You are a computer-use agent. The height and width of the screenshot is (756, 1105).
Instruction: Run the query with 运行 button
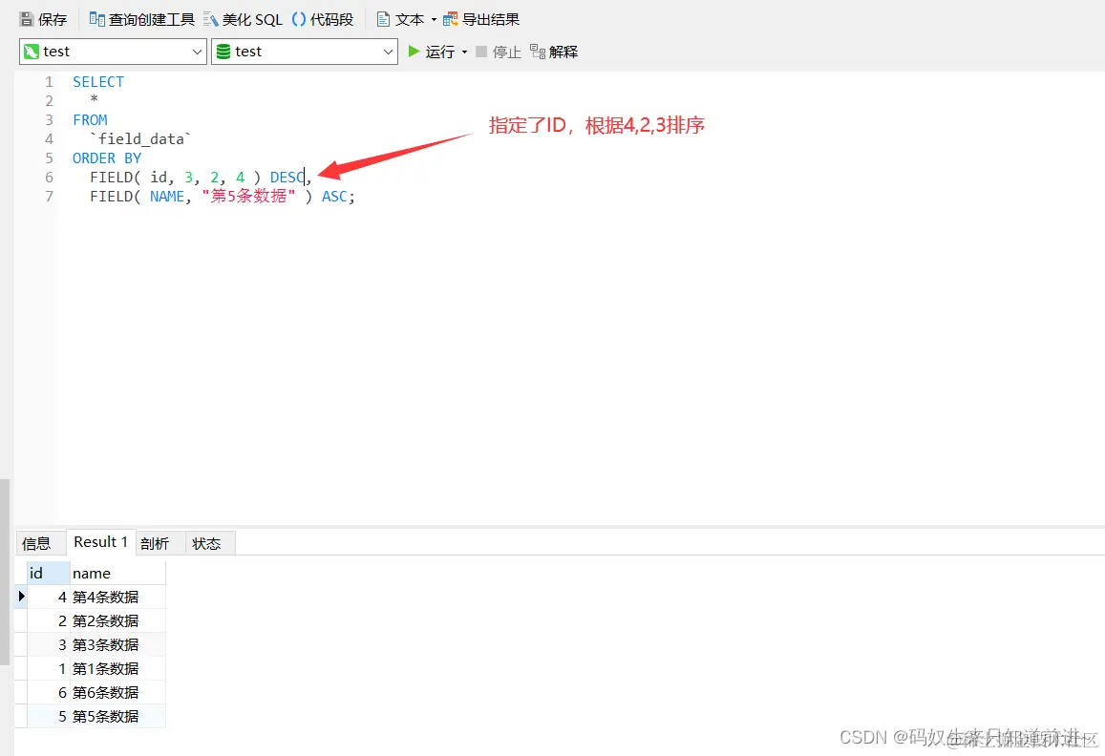pyautogui.click(x=432, y=52)
